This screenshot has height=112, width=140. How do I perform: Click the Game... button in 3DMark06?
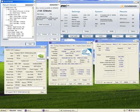pos(131,36)
